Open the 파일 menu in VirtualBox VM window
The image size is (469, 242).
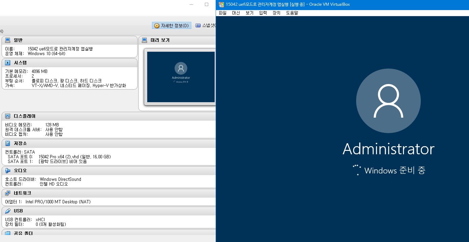[x=222, y=13]
